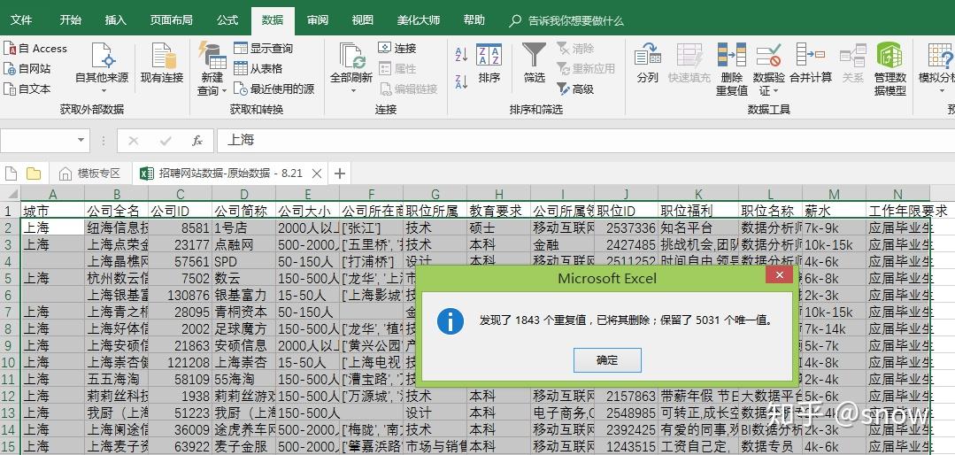Screen dimensions: 955x455
Task: Open the 文件 tab
Action: click(21, 20)
